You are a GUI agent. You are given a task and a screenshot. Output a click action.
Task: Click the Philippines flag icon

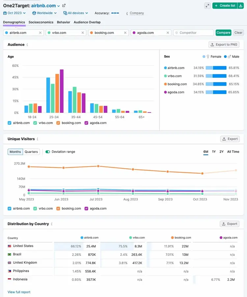click(10, 271)
